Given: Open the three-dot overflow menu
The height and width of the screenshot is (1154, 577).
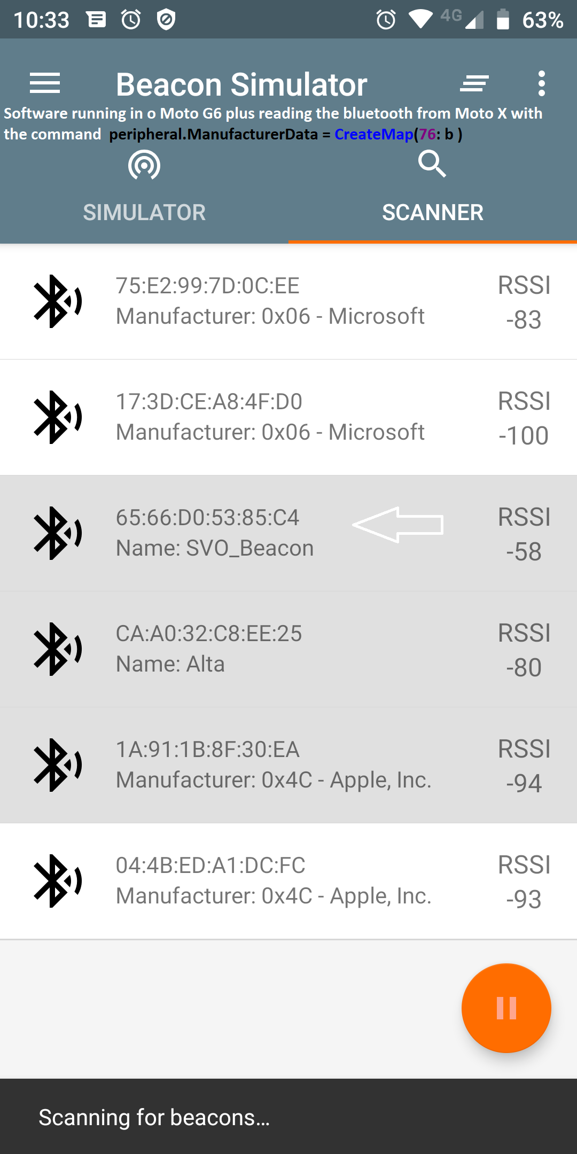Looking at the screenshot, I should [x=542, y=83].
